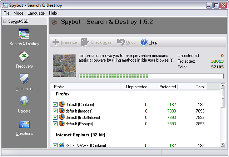Screen dimensions: 229x157
Task: Select the Firefox group heading
Action: [63, 94]
